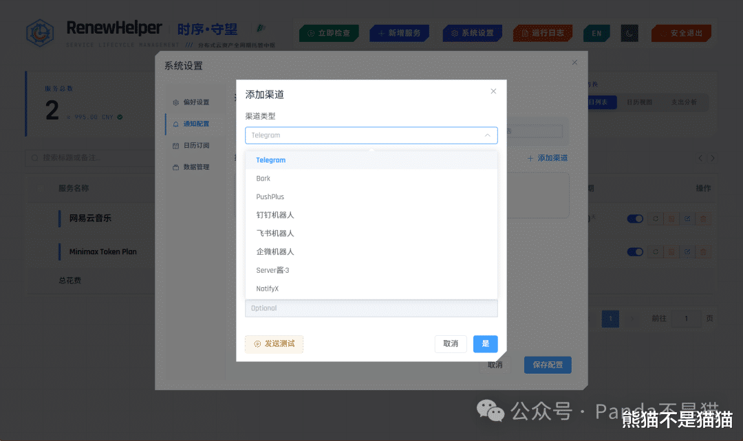Click the refresh icon for Minimax Token Plan
The height and width of the screenshot is (441, 743).
click(656, 251)
